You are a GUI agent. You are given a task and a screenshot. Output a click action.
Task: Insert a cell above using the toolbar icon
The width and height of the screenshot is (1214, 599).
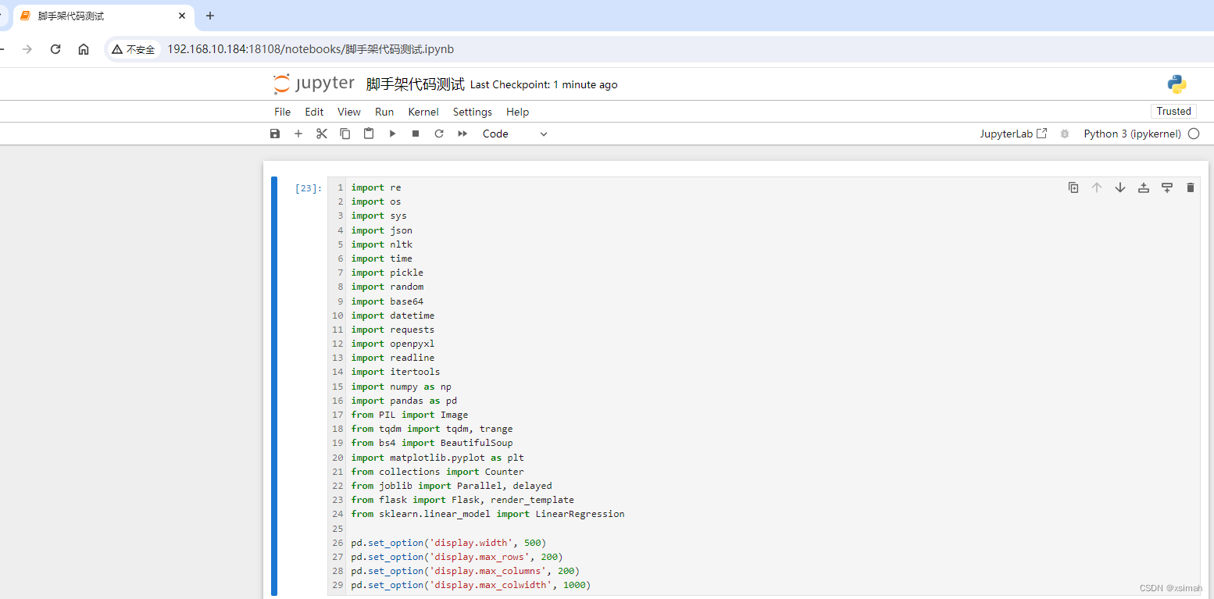pos(1144,187)
